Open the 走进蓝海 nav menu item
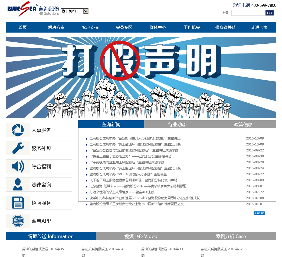The width and height of the screenshot is (282, 257). (x=259, y=27)
